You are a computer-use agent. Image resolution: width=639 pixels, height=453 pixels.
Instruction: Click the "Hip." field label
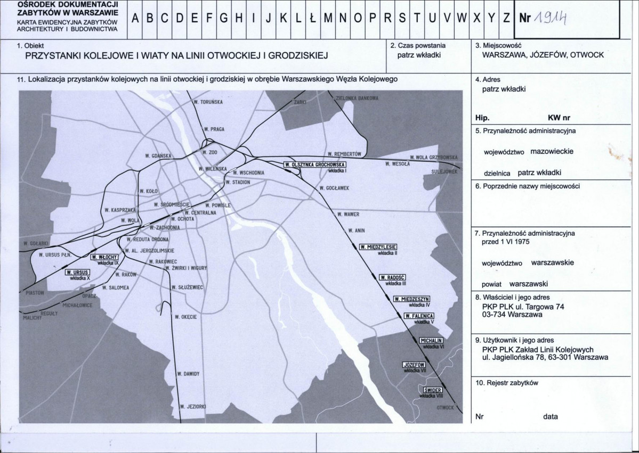tap(482, 118)
